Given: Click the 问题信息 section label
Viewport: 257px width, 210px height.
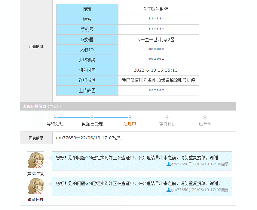Looking at the screenshot, I should tap(36, 46).
